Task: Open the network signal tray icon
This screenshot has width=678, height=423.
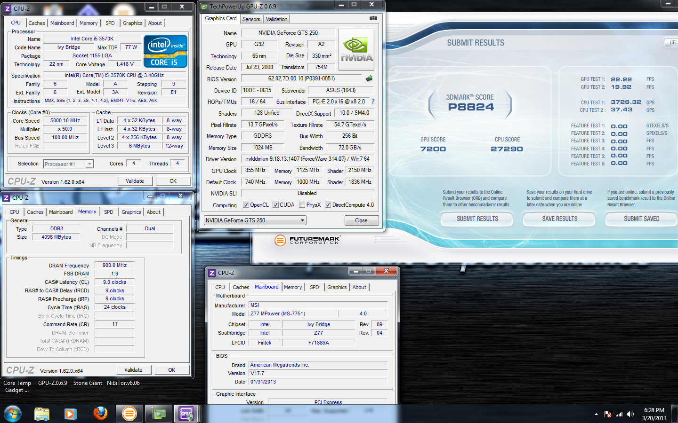Action: coord(619,414)
